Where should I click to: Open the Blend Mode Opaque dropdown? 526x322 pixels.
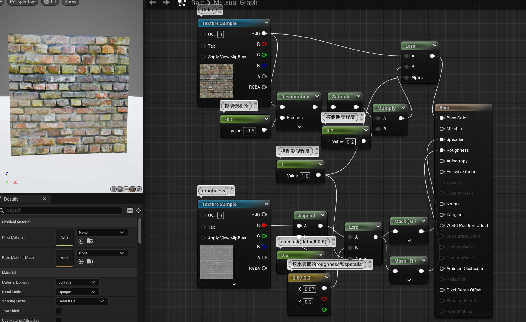(x=77, y=292)
